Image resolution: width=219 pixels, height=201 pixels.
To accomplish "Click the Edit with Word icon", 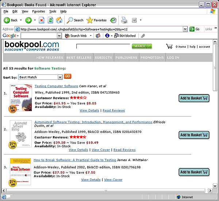I will [x=134, y=20].
